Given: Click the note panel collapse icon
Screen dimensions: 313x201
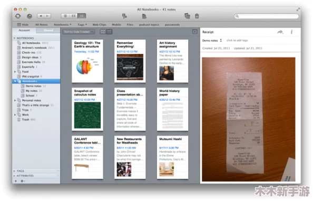Looking at the screenshot, I should (194, 31).
